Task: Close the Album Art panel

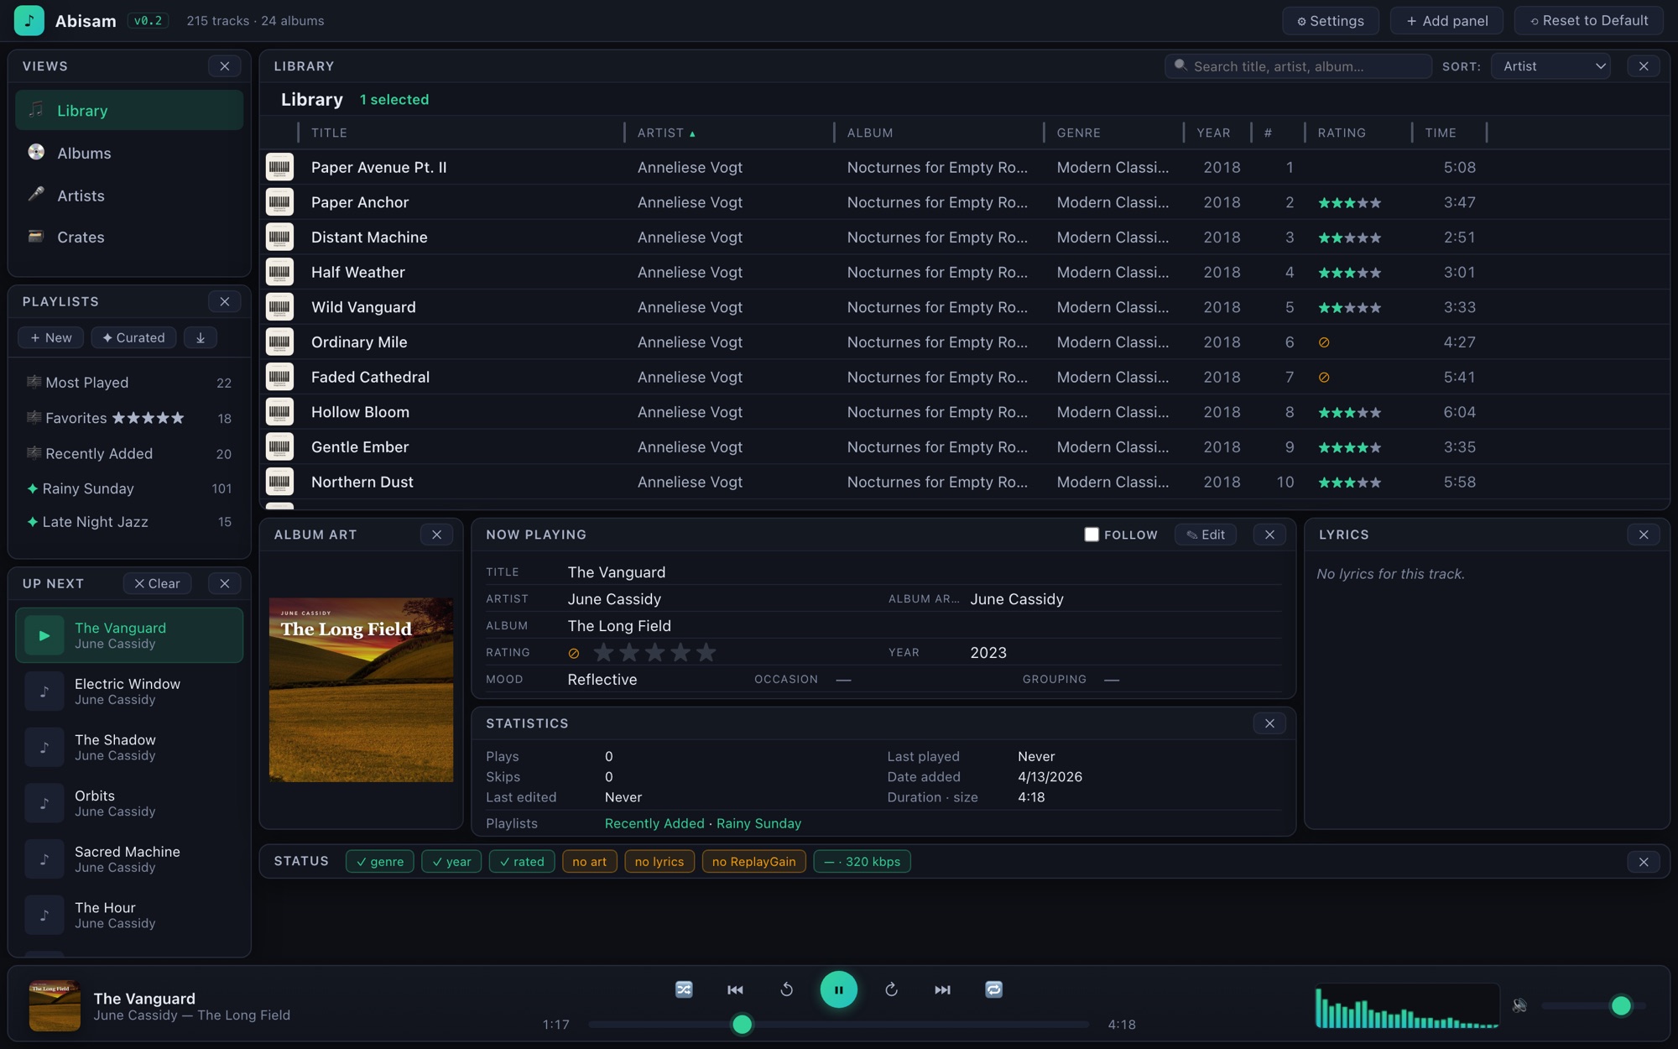Action: (436, 535)
